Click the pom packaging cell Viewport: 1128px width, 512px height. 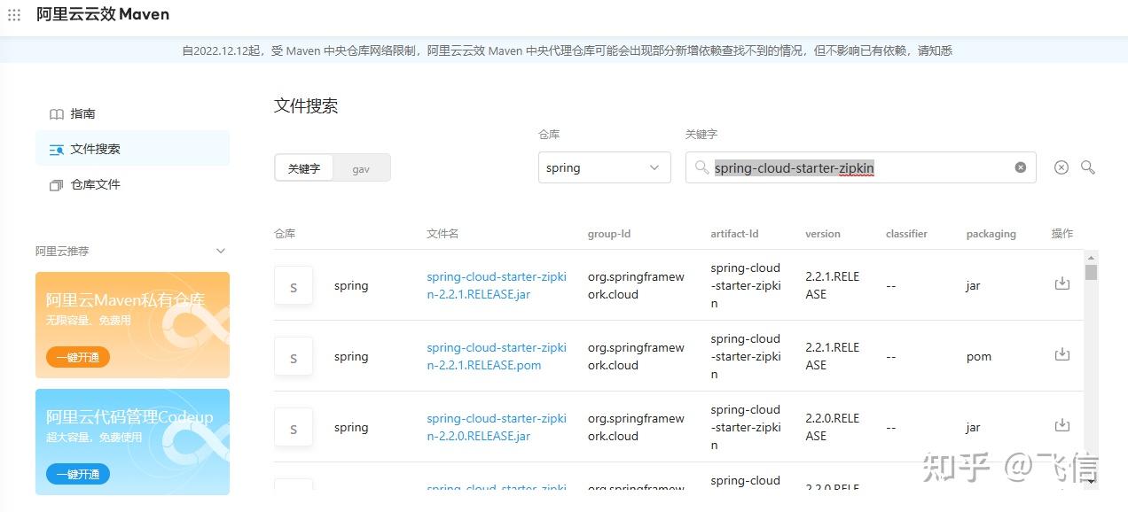pos(979,356)
